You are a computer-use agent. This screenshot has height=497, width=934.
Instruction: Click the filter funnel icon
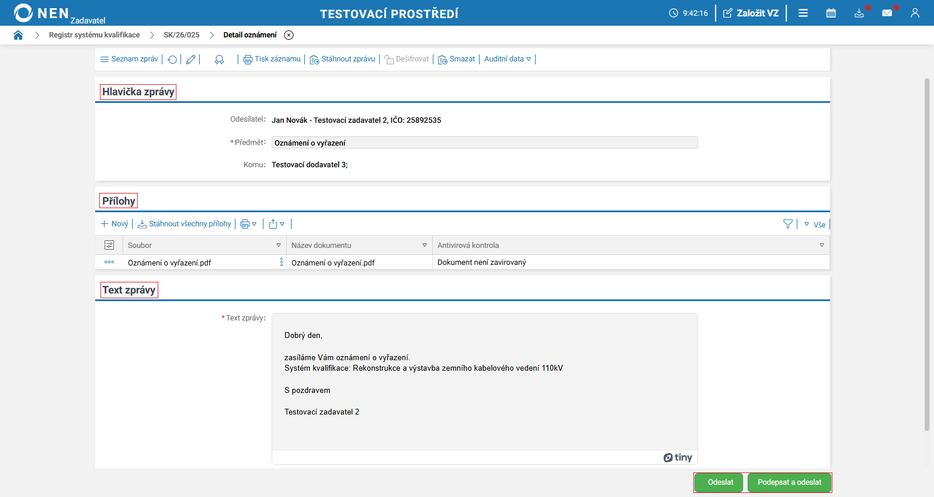pyautogui.click(x=788, y=224)
